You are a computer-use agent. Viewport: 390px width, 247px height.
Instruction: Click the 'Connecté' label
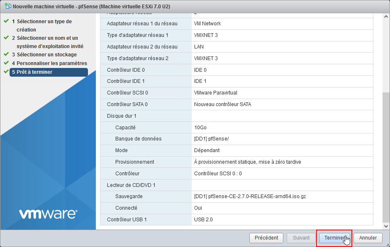(x=126, y=208)
